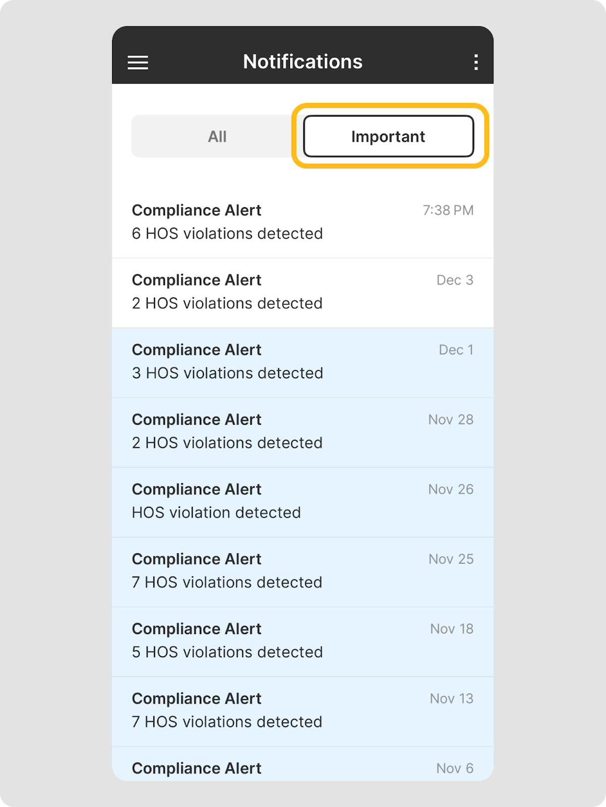Open the 7:38 PM Compliance Alert
Screen dimensions: 606x807
tap(302, 222)
